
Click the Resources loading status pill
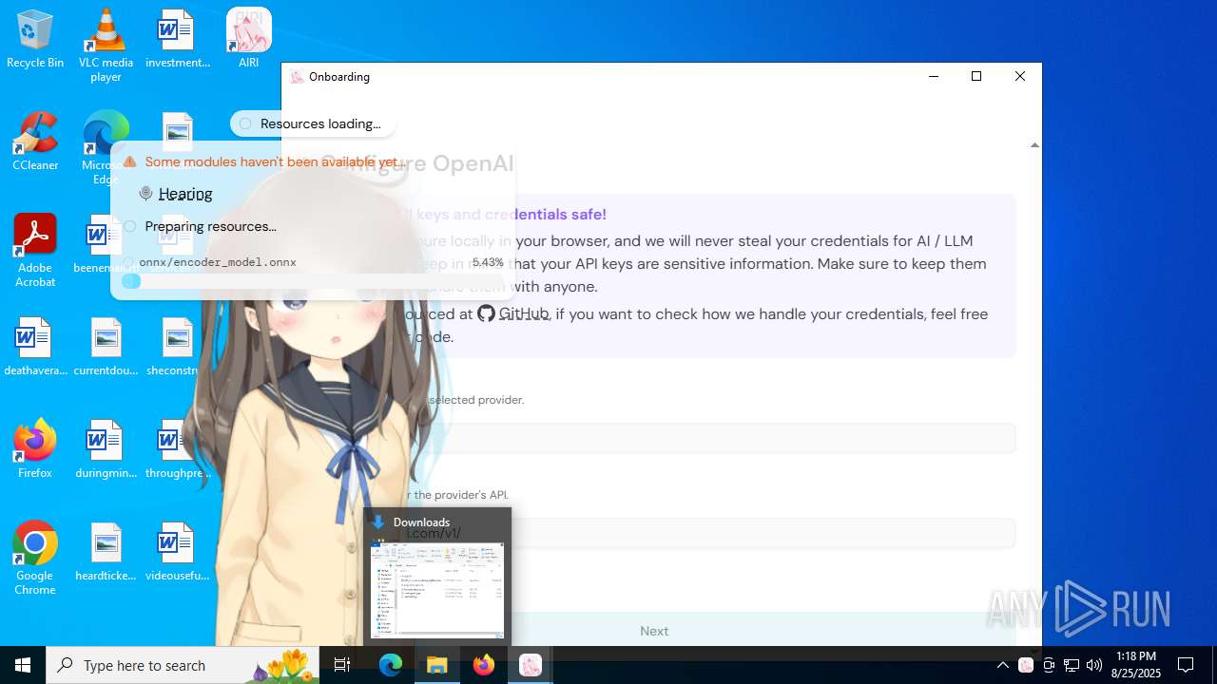(x=313, y=123)
